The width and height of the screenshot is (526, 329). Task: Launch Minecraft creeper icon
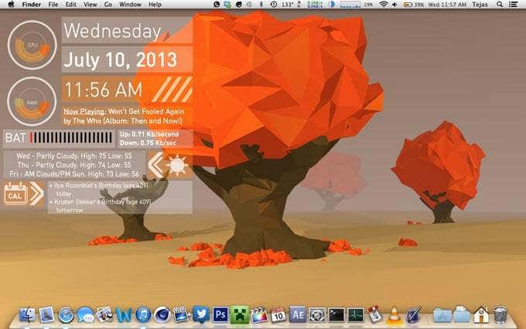point(240,315)
